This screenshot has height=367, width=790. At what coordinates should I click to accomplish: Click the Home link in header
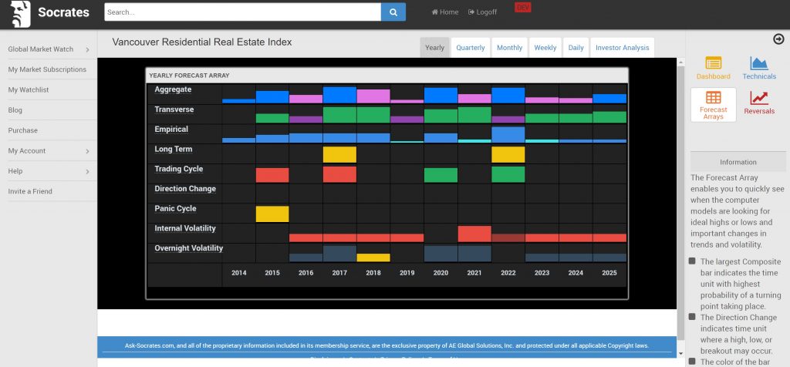445,12
